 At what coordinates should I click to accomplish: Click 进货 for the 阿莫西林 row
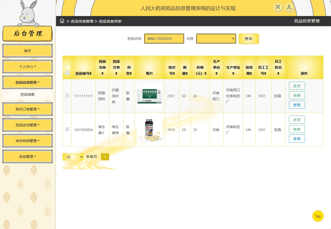click(x=297, y=86)
